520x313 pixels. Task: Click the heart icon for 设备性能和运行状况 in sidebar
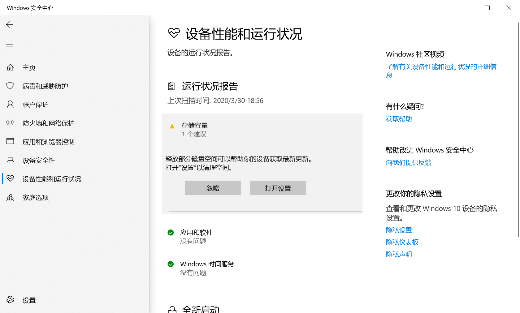[10, 178]
